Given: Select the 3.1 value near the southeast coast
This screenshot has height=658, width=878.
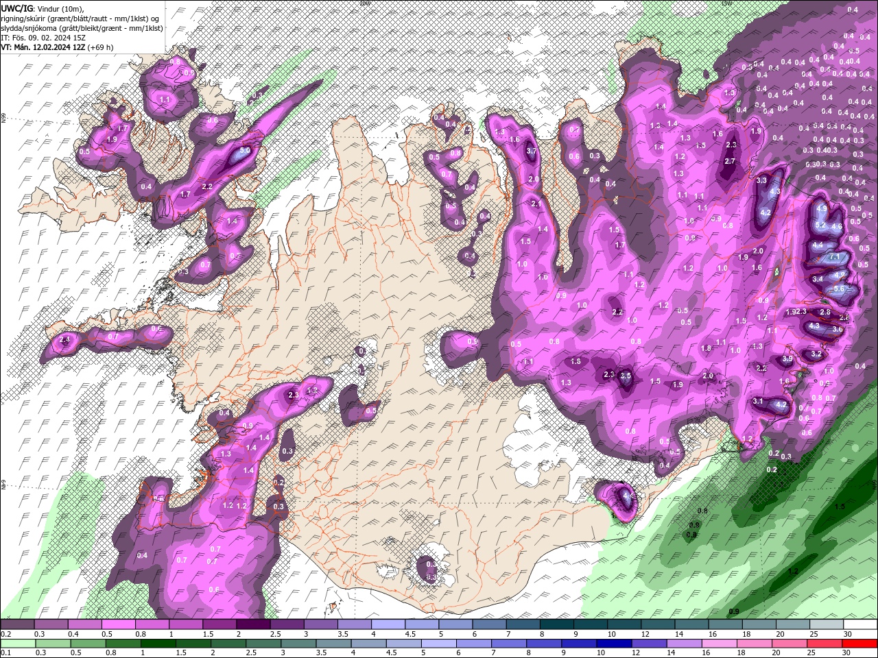Looking at the screenshot, I should tap(758, 401).
